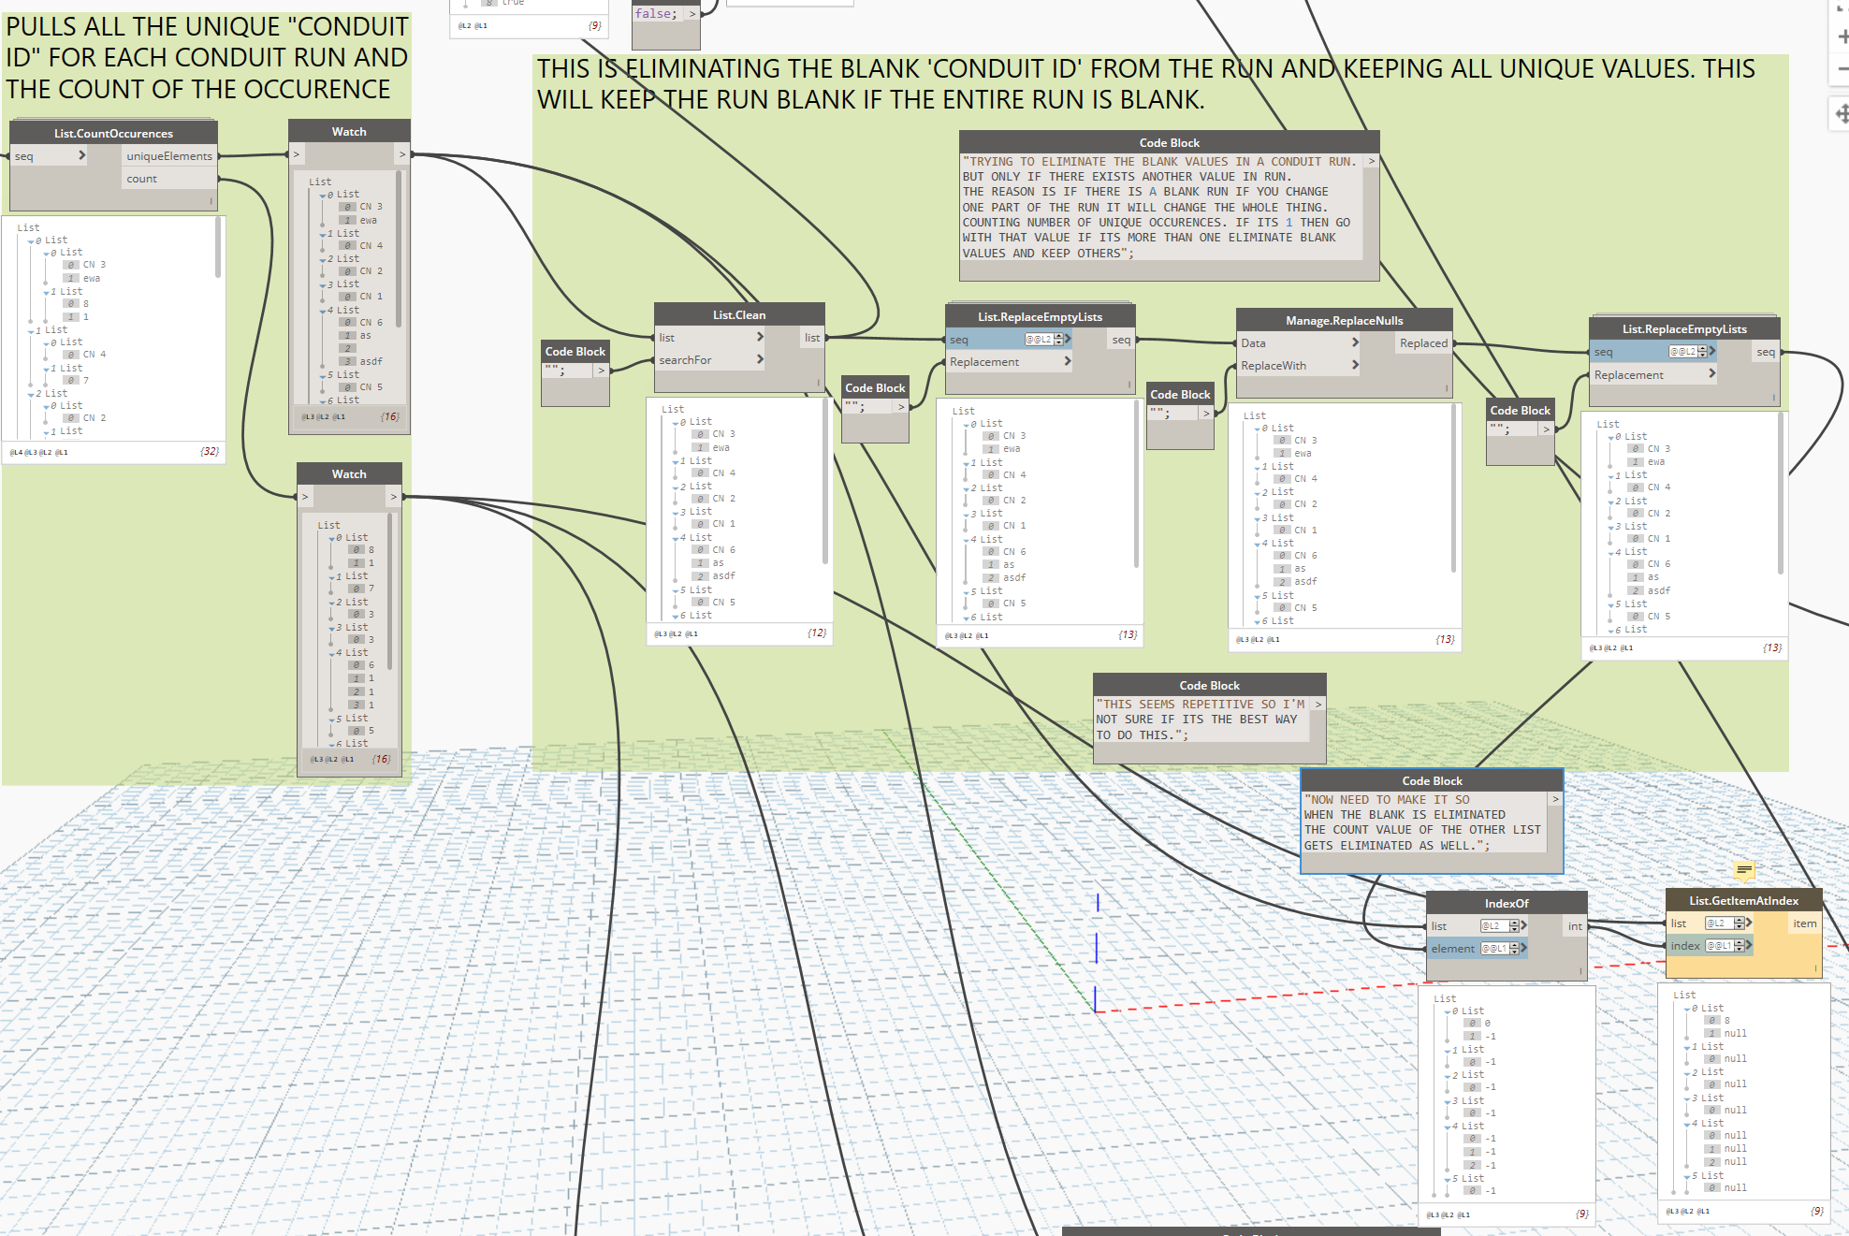Click ReplaceWith port chevron on Manage.ReplaceNulls
1849x1236 pixels.
1355,365
